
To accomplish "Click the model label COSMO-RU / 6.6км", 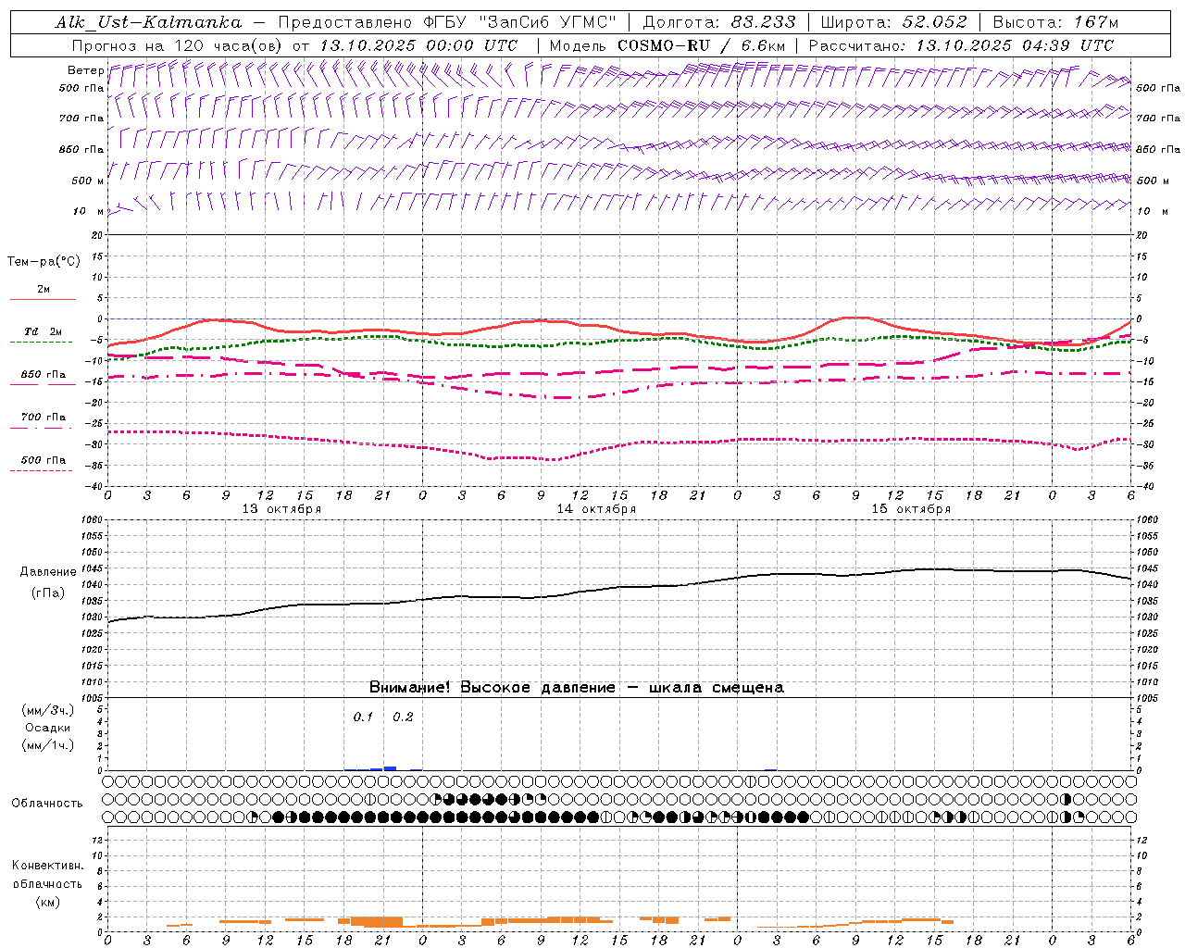I will pos(701,45).
